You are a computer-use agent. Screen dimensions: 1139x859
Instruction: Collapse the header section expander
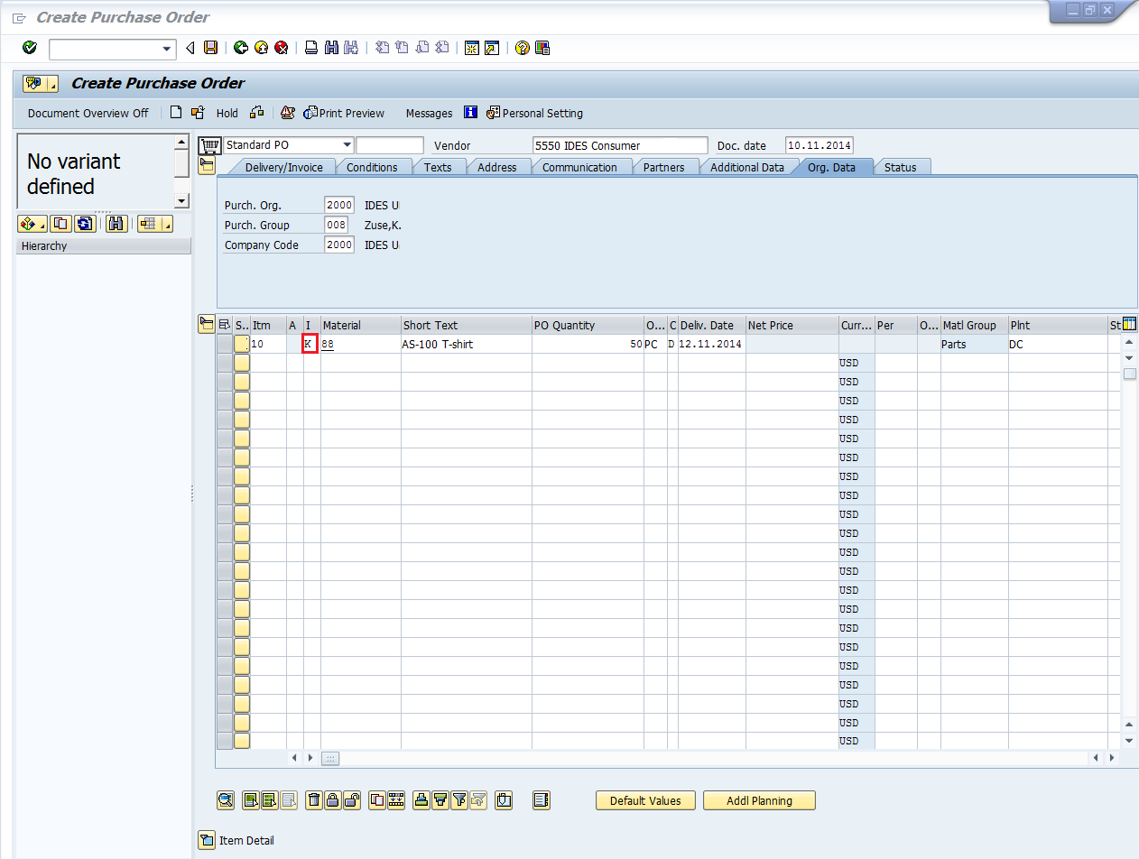click(x=207, y=166)
